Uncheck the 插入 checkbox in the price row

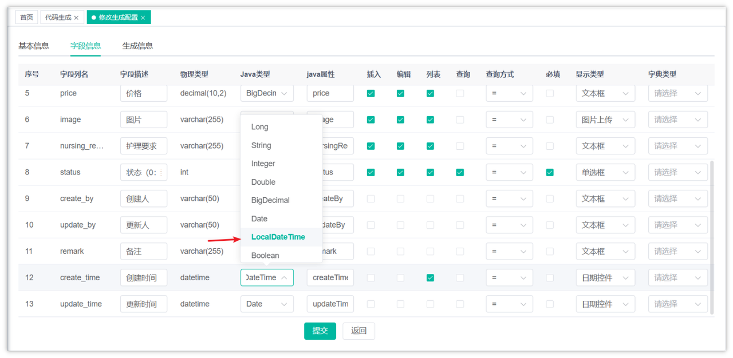click(x=371, y=93)
